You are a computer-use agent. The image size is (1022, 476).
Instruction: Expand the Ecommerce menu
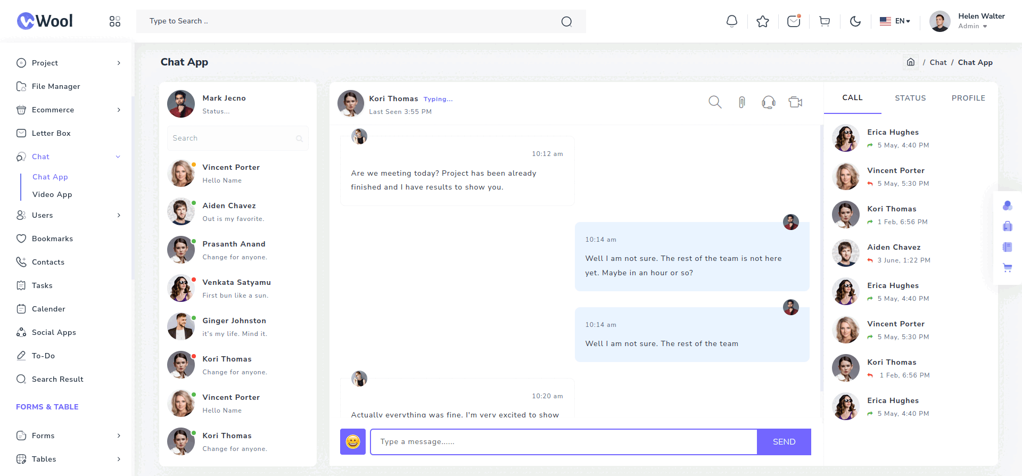pos(68,110)
